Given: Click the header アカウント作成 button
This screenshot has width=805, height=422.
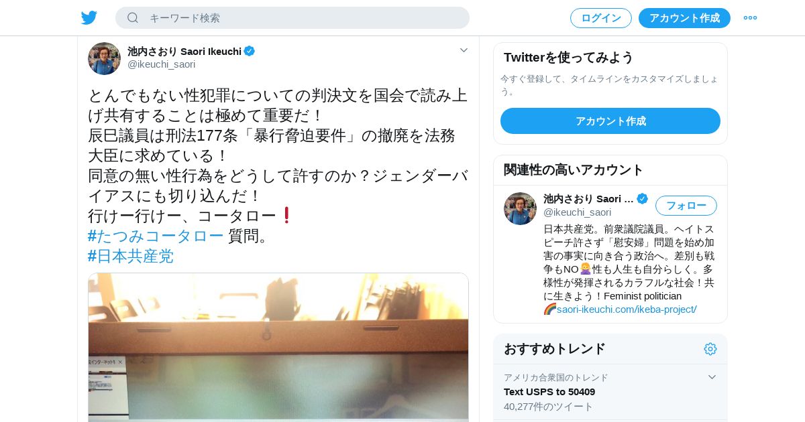Looking at the screenshot, I should point(684,18).
